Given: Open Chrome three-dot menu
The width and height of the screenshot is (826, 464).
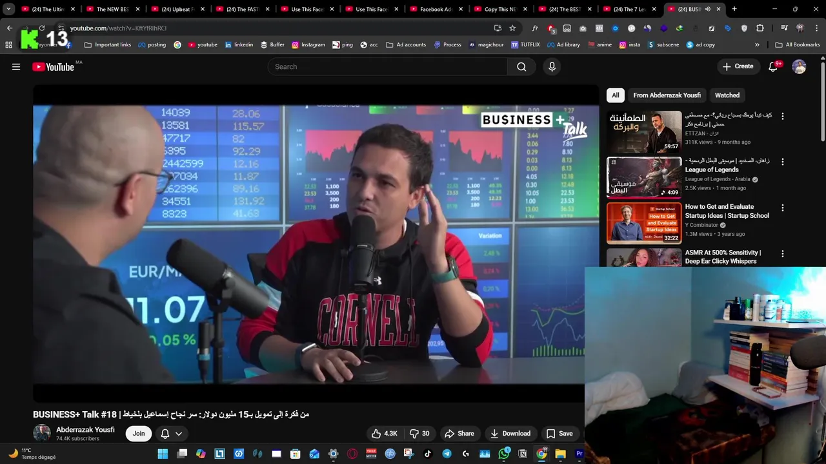Looking at the screenshot, I should 816,28.
